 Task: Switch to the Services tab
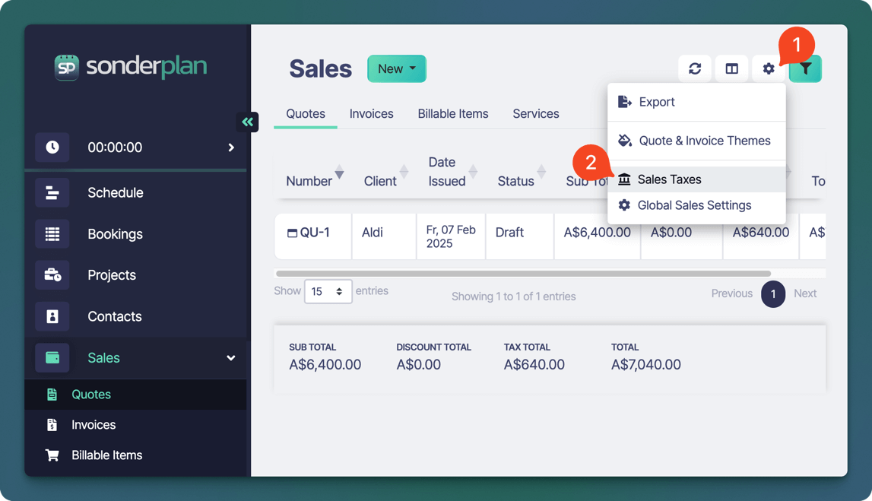pos(536,114)
